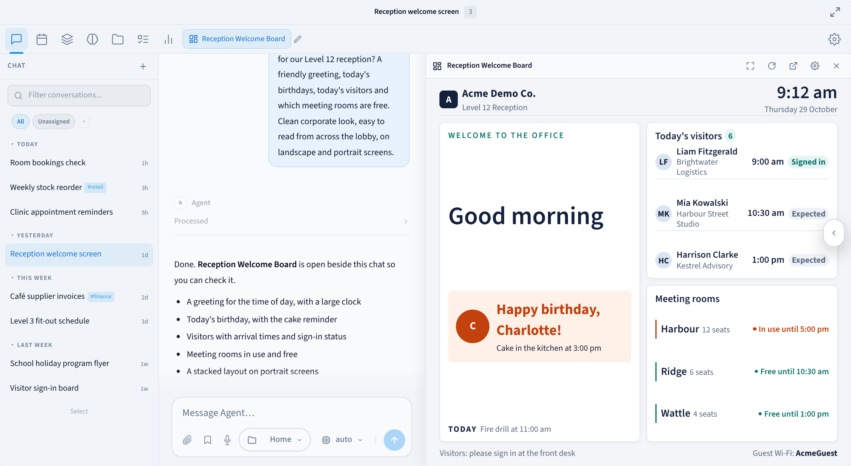Open the auto model dropdown

[x=343, y=440]
